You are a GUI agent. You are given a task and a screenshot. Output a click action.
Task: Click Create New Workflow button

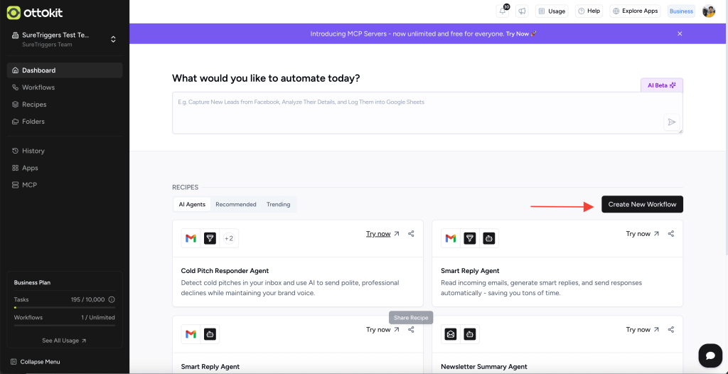(x=642, y=204)
